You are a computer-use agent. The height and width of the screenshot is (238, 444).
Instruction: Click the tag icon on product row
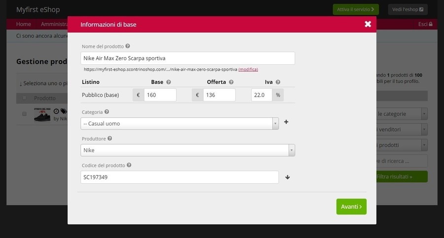(x=64, y=111)
